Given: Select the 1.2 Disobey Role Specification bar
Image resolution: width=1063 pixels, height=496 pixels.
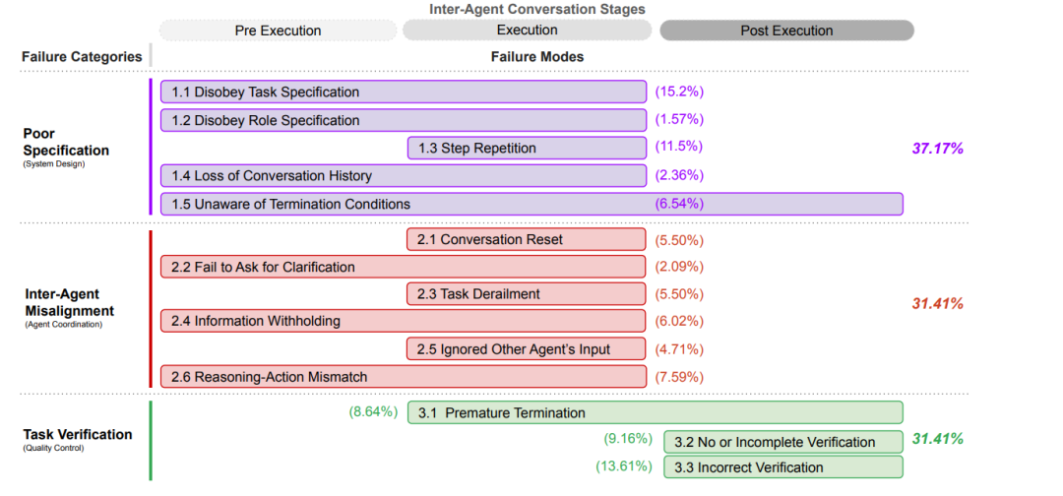Looking at the screenshot, I should (x=403, y=120).
